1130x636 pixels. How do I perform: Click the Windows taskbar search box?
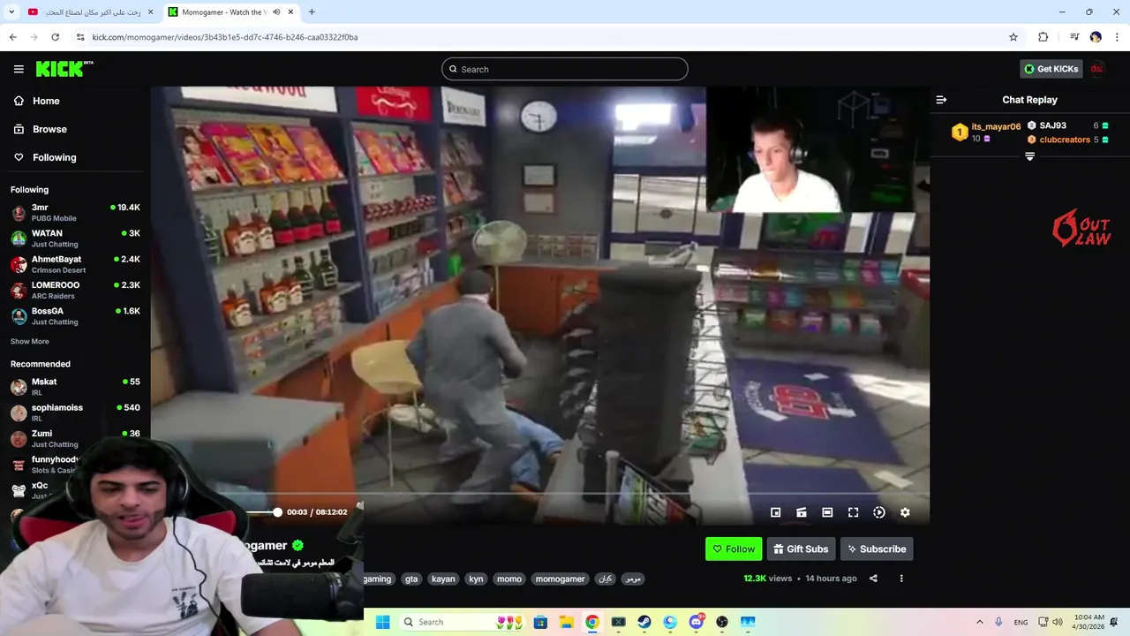(x=463, y=622)
